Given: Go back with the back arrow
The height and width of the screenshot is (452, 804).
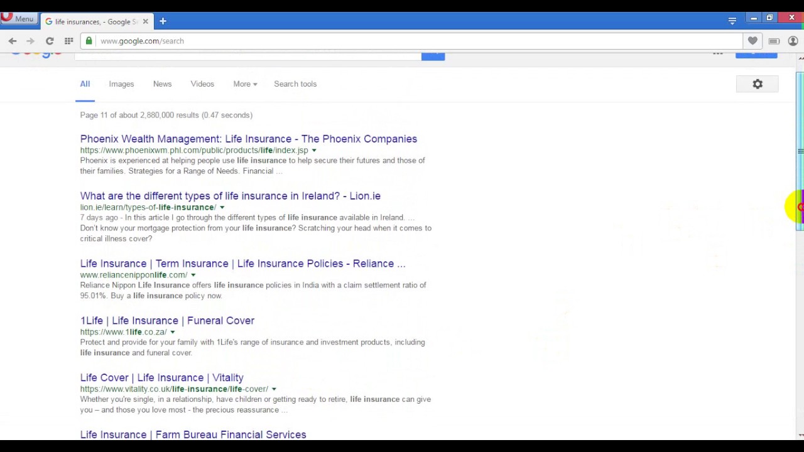Looking at the screenshot, I should tap(13, 41).
